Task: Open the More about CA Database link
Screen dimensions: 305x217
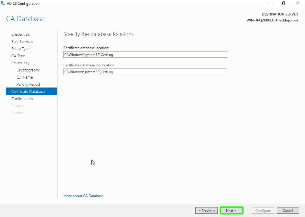Action: pos(83,196)
